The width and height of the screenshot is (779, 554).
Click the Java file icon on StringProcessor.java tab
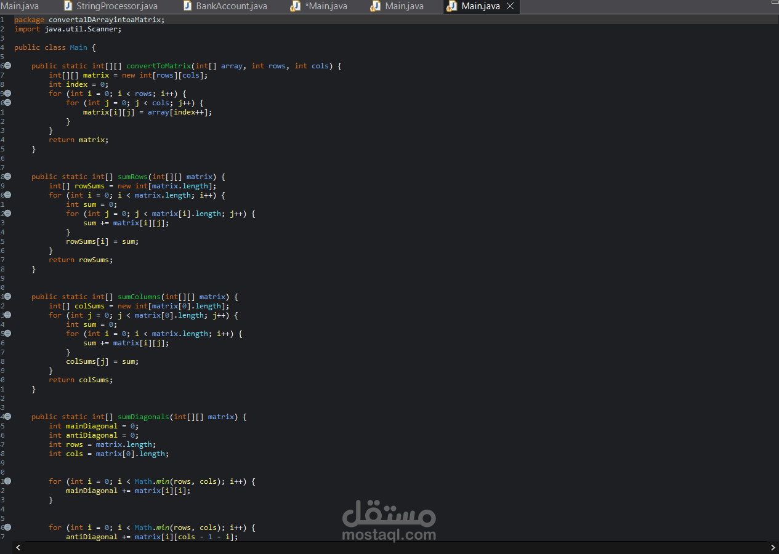point(68,6)
